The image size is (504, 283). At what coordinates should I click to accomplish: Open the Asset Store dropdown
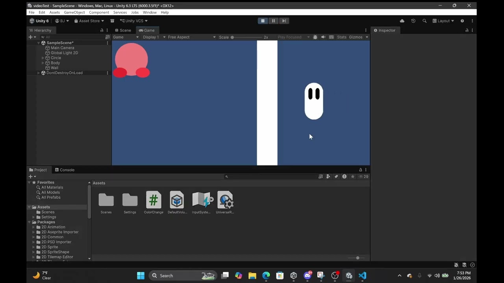[89, 21]
